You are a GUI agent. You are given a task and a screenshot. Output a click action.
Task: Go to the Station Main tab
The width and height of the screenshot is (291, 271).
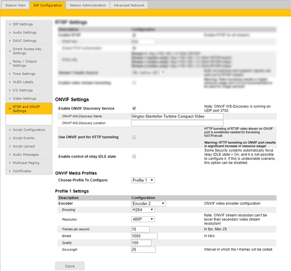[15, 5]
